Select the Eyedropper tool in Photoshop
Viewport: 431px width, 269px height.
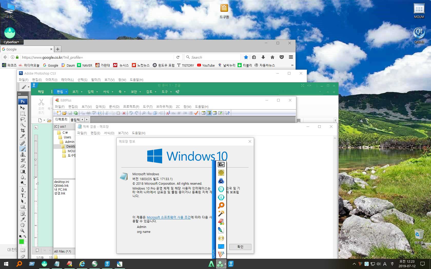23,219
